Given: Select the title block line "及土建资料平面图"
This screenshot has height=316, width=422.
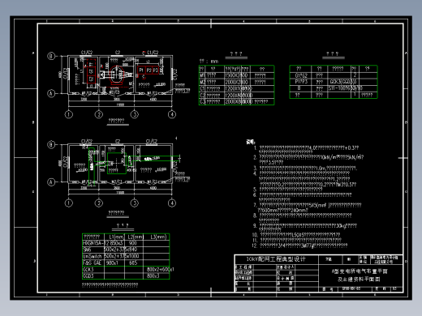Looking at the screenshot, I should tap(359, 280).
